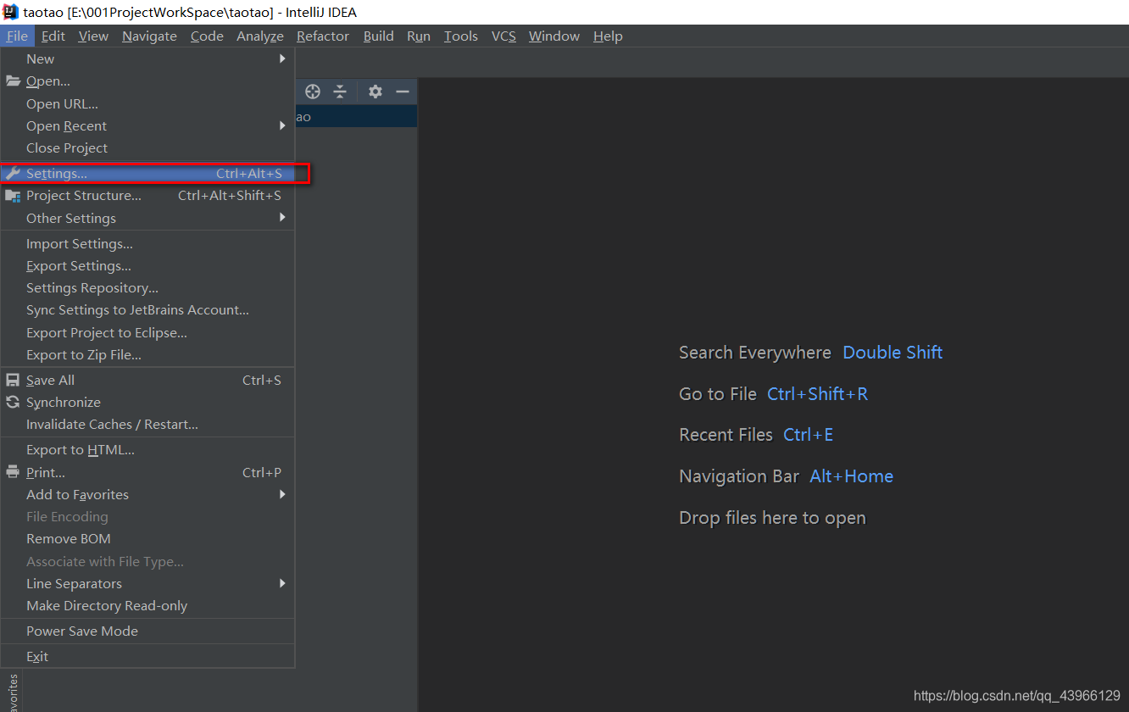Open the Refactor menu

[x=323, y=36]
